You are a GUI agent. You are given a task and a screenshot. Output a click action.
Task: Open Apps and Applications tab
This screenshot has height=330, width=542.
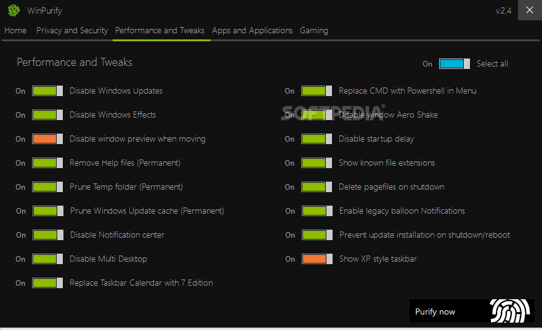[253, 30]
